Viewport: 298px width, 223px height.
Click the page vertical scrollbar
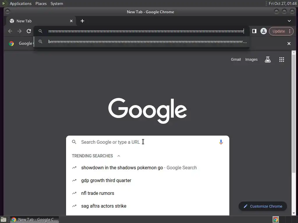294,114
